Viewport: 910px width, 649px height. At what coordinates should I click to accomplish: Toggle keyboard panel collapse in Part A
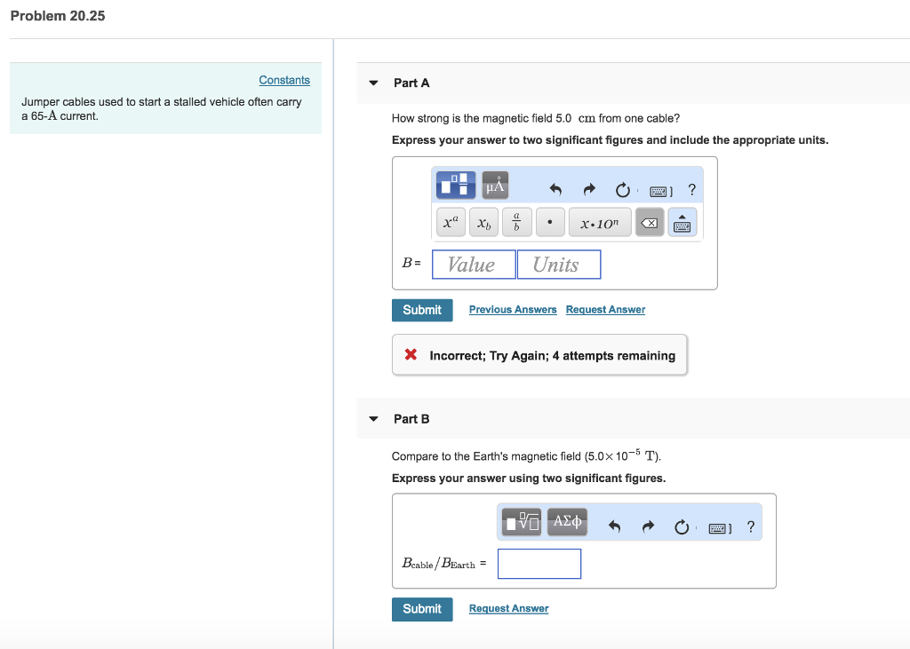click(x=682, y=223)
